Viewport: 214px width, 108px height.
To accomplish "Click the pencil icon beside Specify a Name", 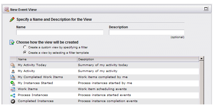I will pyautogui.click(x=12, y=19).
